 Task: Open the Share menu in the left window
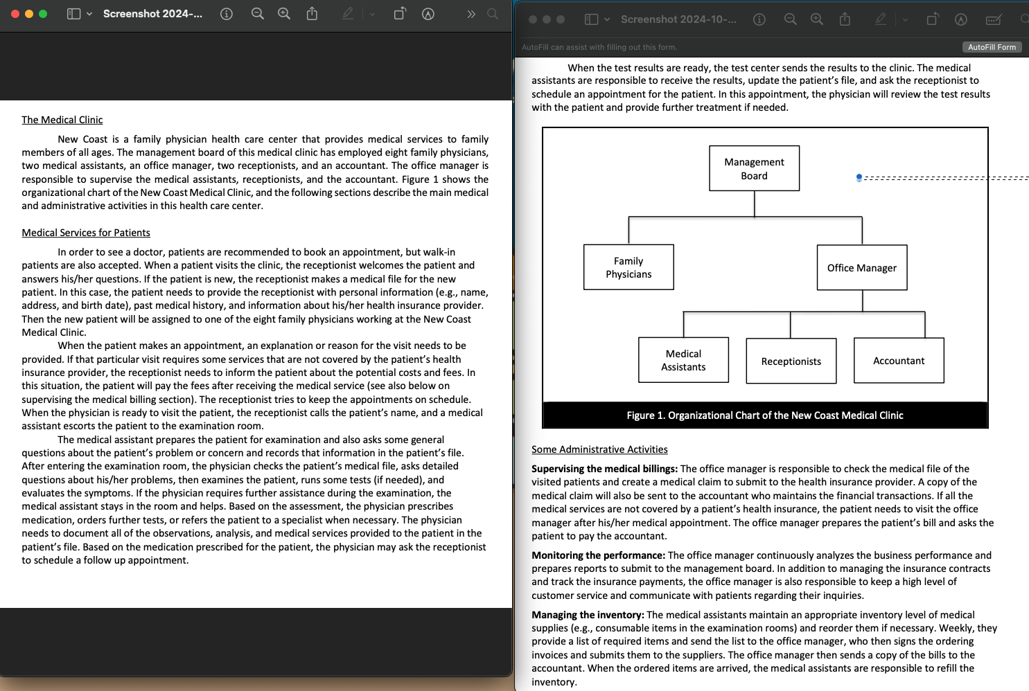[x=311, y=13]
